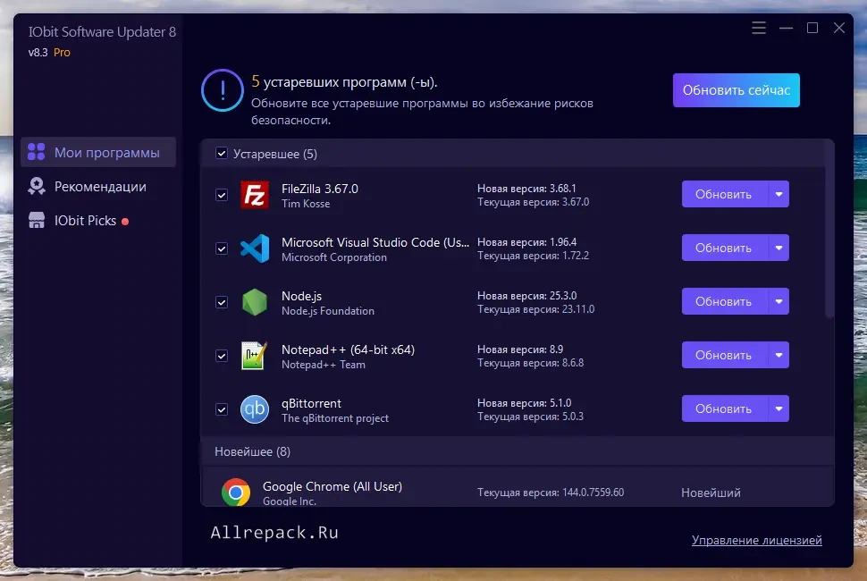Click the Notepad++ app icon
The width and height of the screenshot is (867, 581).
click(255, 356)
